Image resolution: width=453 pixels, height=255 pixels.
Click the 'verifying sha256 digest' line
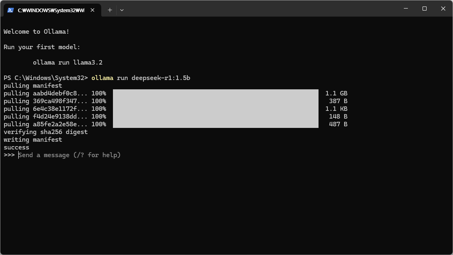coord(46,132)
